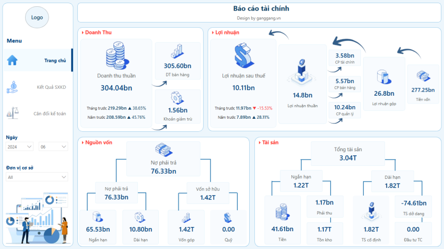
Task: Click the DT bán hàng value 305.60bn
Action: click(x=178, y=66)
